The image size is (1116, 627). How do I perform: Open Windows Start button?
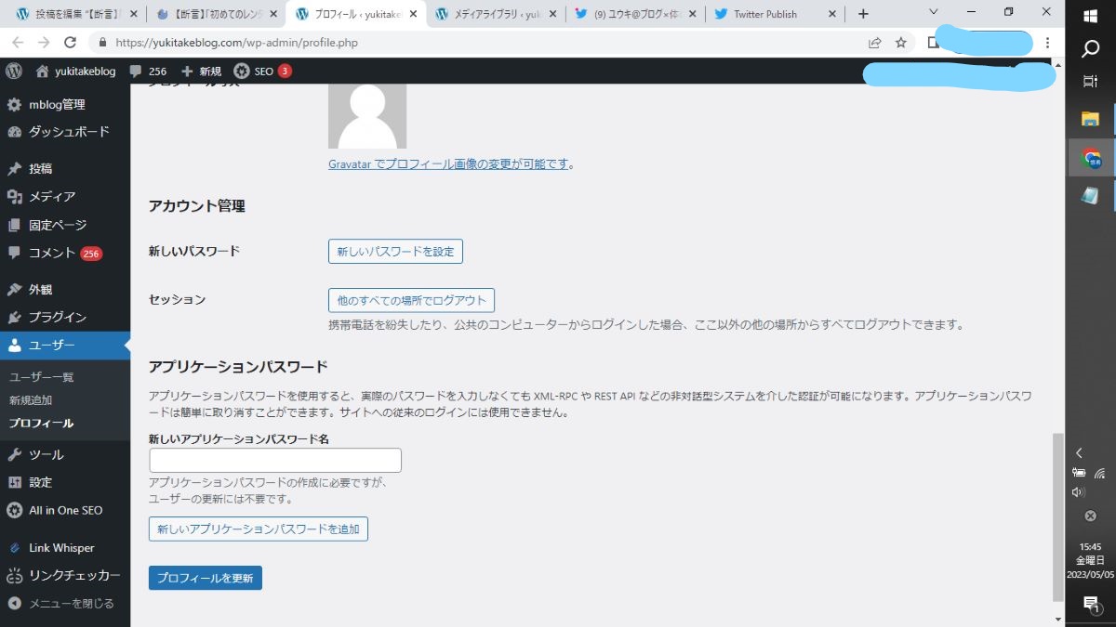click(1091, 15)
